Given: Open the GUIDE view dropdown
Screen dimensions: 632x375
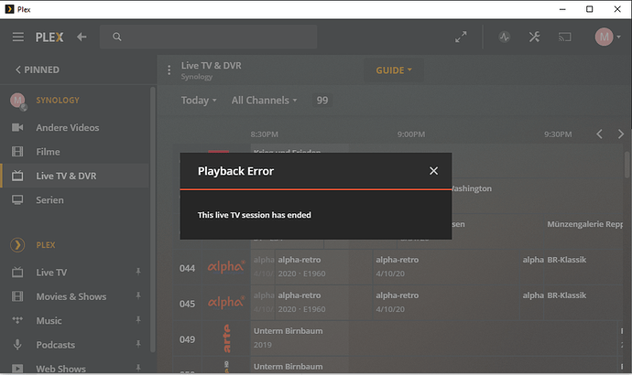Looking at the screenshot, I should (x=394, y=70).
